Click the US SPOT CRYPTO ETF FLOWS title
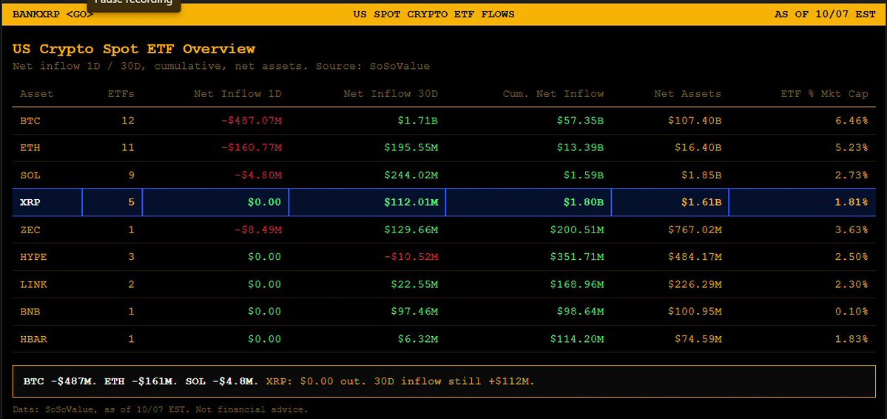Image resolution: width=887 pixels, height=419 pixels. [434, 14]
